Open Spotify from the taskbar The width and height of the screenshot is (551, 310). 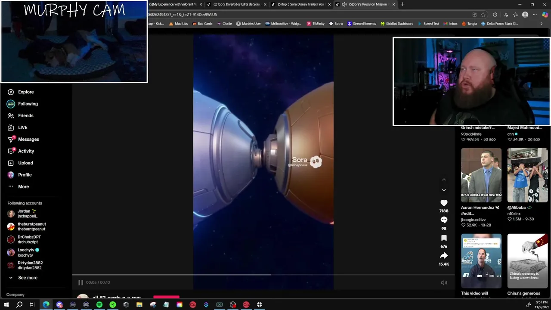(99, 305)
